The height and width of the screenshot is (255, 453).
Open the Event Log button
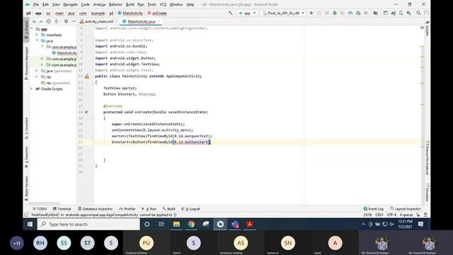pyautogui.click(x=373, y=209)
